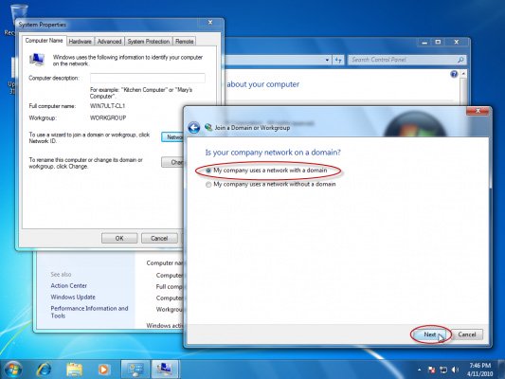The width and height of the screenshot is (505, 379).
Task: Open the System Protection tab
Action: click(149, 42)
